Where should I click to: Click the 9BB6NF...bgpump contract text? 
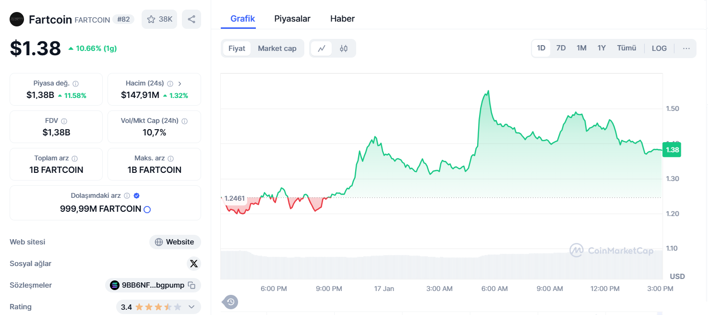tap(153, 285)
